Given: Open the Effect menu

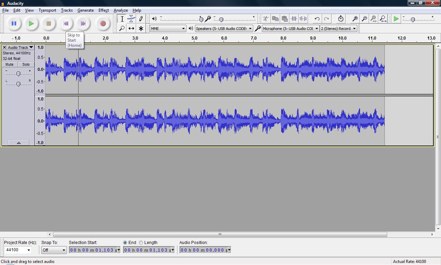Looking at the screenshot, I should pyautogui.click(x=103, y=10).
